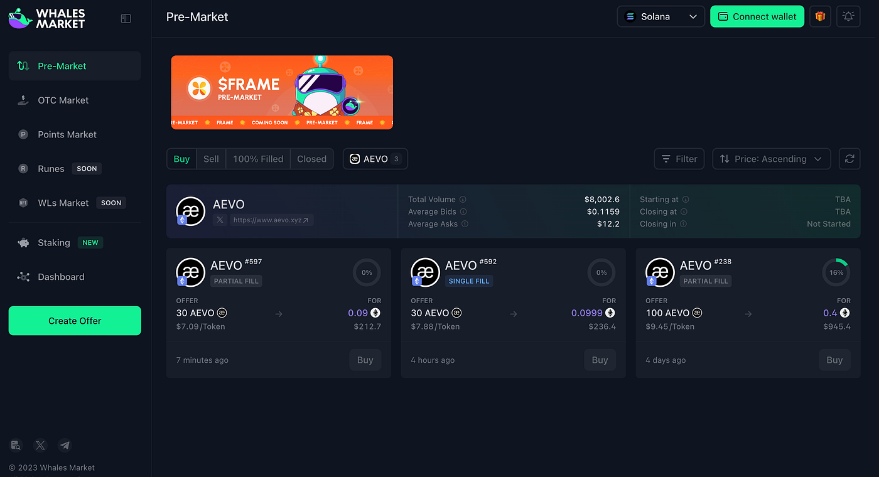Click the AEVO logo on offer #597

coord(191,272)
